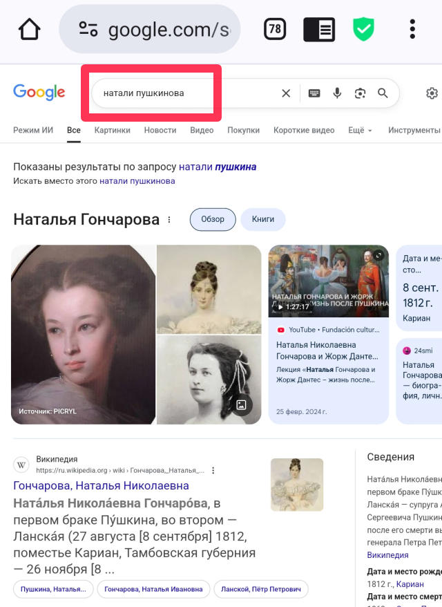Screen dimensions: 442x607
Task: Switch to Видео tab
Action: [202, 130]
